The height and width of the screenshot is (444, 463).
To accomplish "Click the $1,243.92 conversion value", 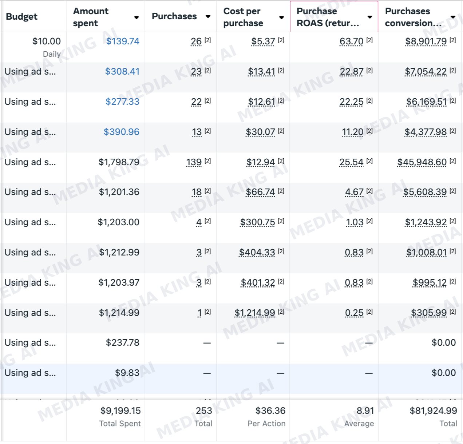I will (426, 222).
